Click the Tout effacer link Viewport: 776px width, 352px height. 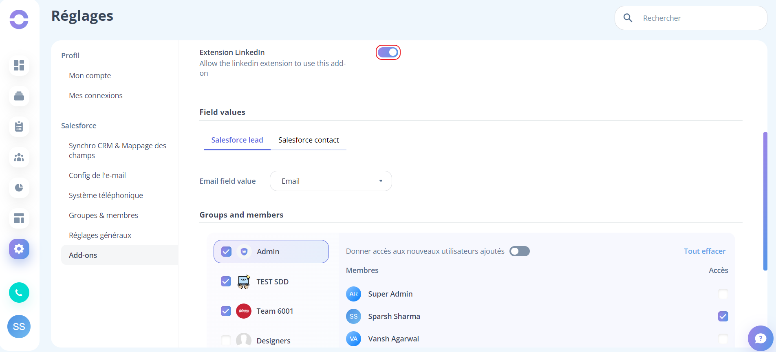705,251
